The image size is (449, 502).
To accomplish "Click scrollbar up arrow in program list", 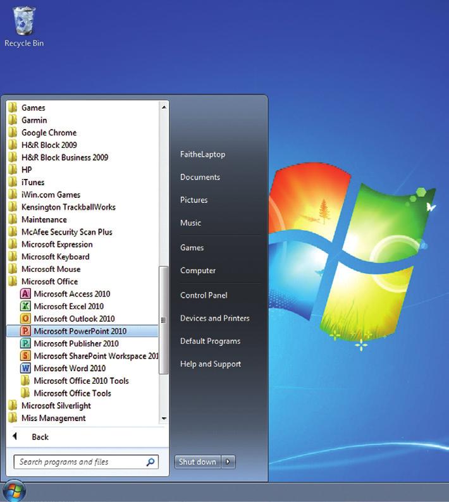I will point(164,107).
